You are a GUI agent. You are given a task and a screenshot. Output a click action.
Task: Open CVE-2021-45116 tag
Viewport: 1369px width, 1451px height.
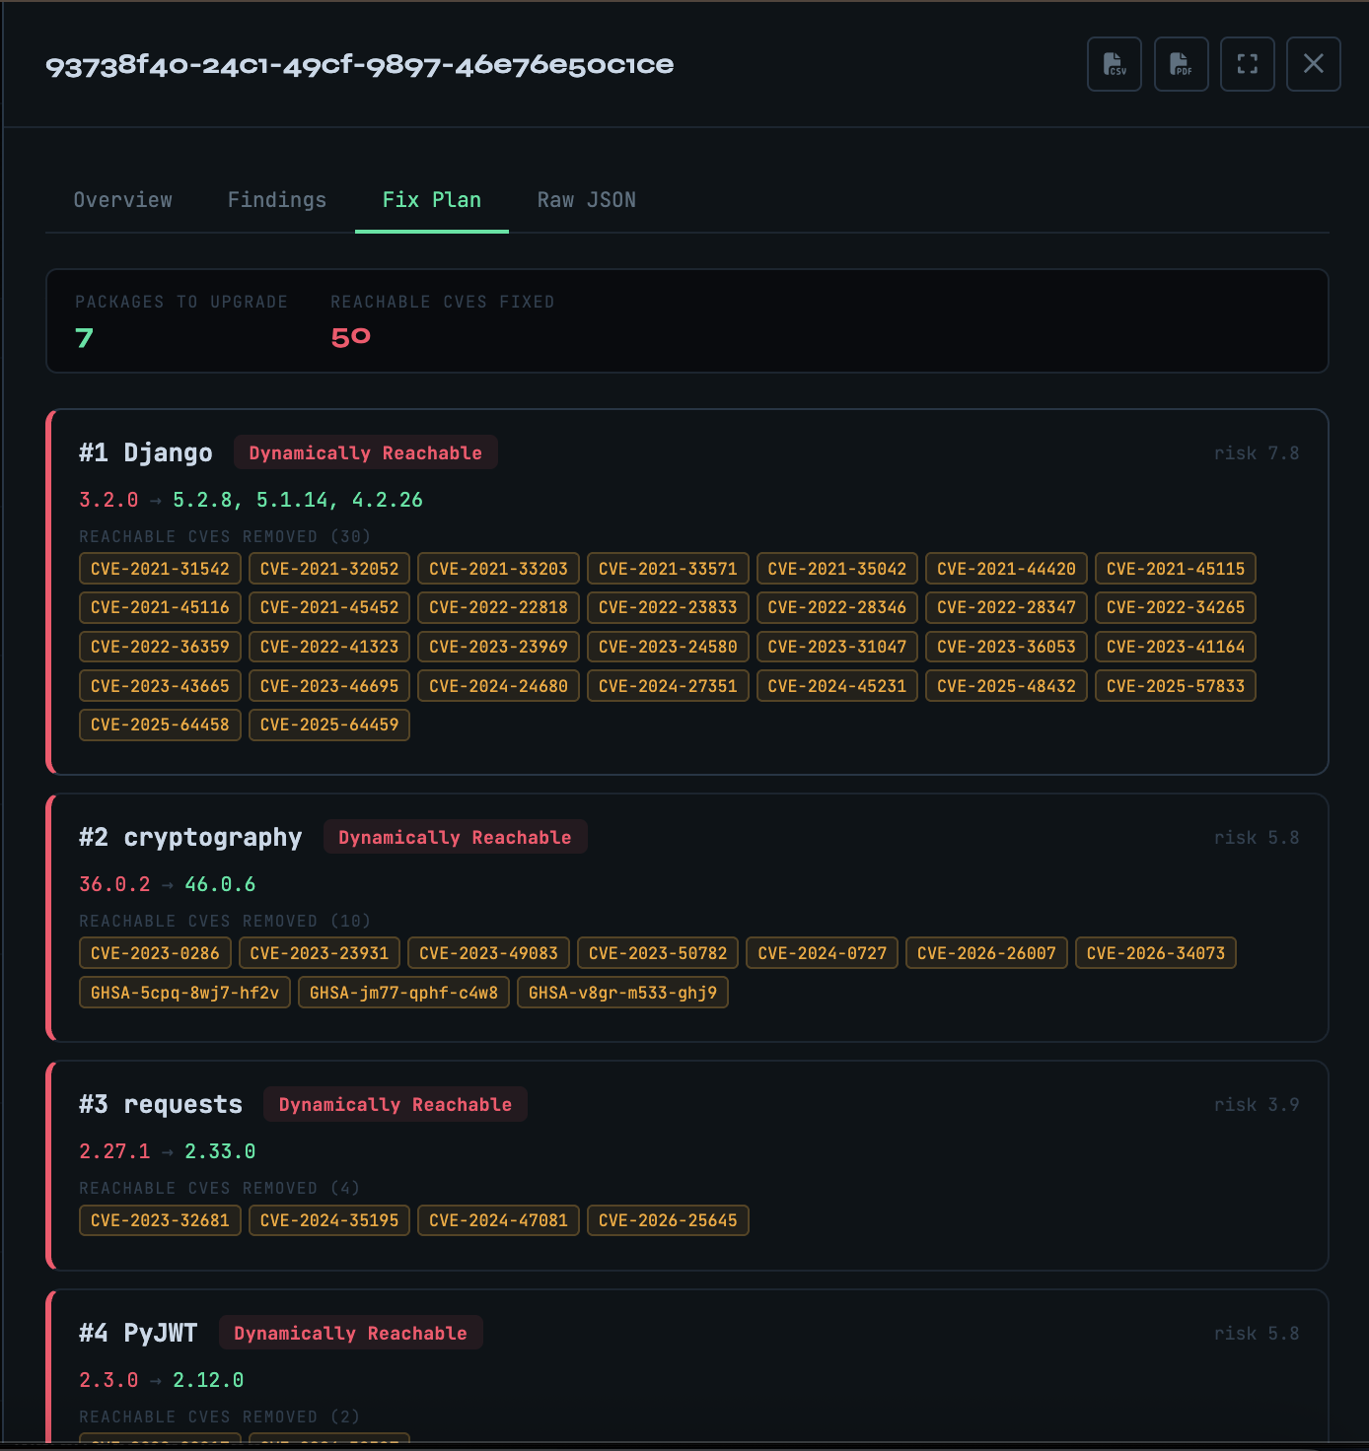(160, 607)
